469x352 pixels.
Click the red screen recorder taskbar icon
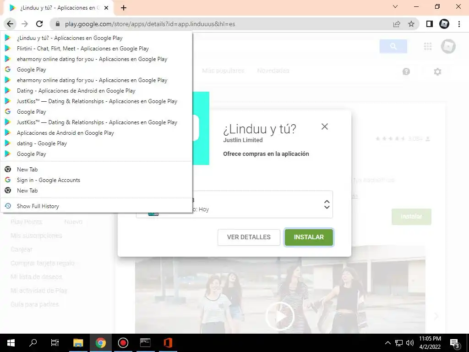(x=123, y=343)
